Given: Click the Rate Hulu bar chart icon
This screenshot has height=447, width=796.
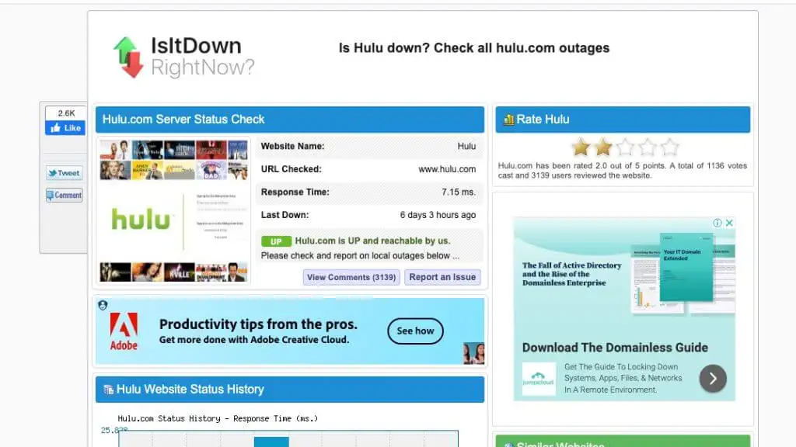Looking at the screenshot, I should click(508, 120).
